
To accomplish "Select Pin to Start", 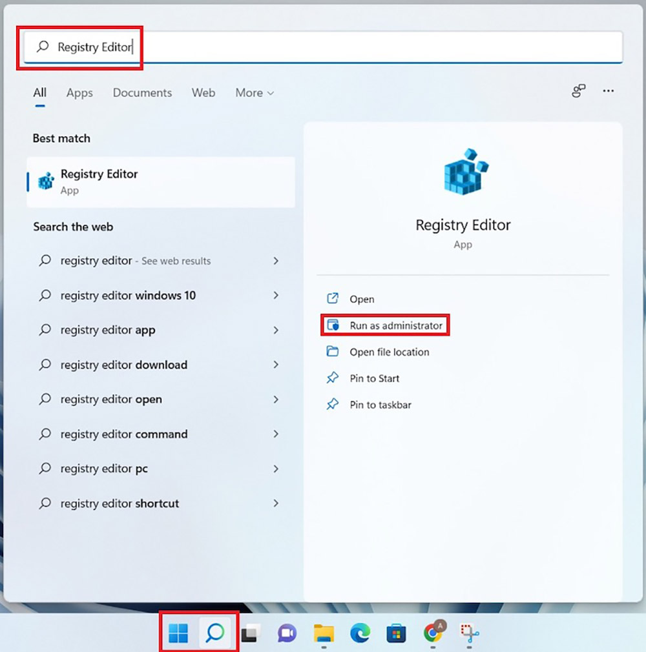I will 374,378.
